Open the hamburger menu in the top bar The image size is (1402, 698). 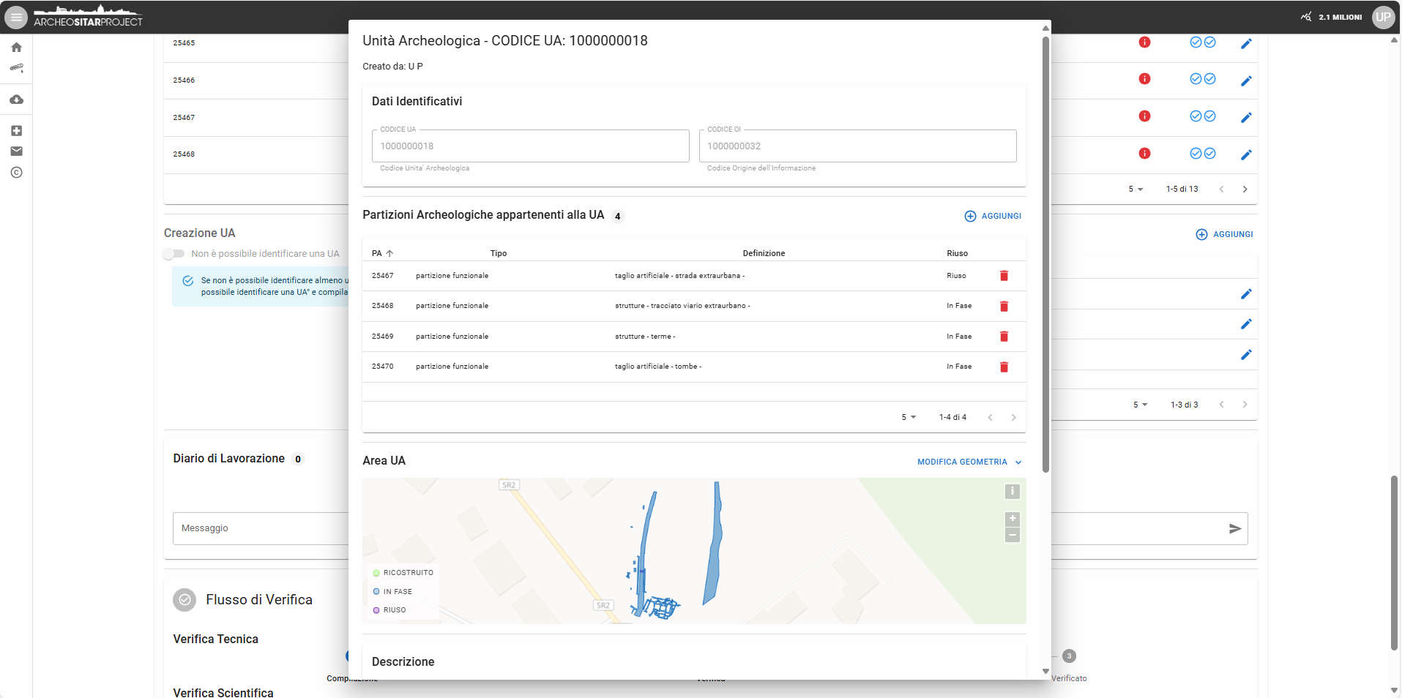point(16,17)
